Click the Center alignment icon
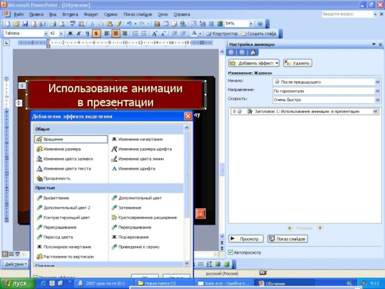385x289 pixels. coord(115,34)
